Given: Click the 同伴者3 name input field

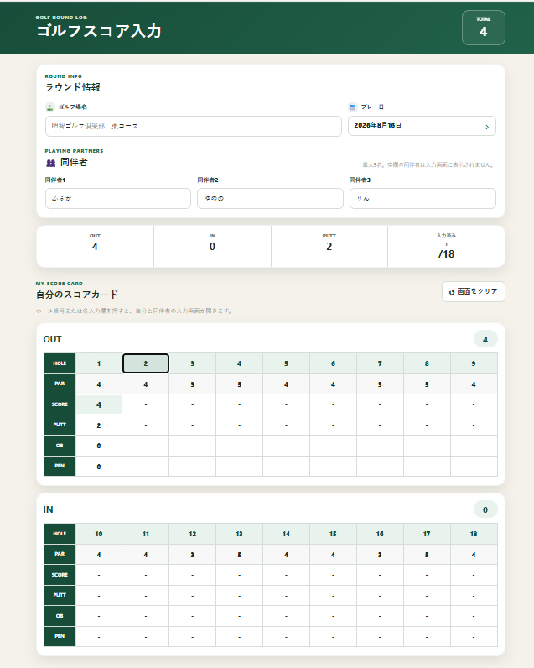Looking at the screenshot, I should [423, 198].
